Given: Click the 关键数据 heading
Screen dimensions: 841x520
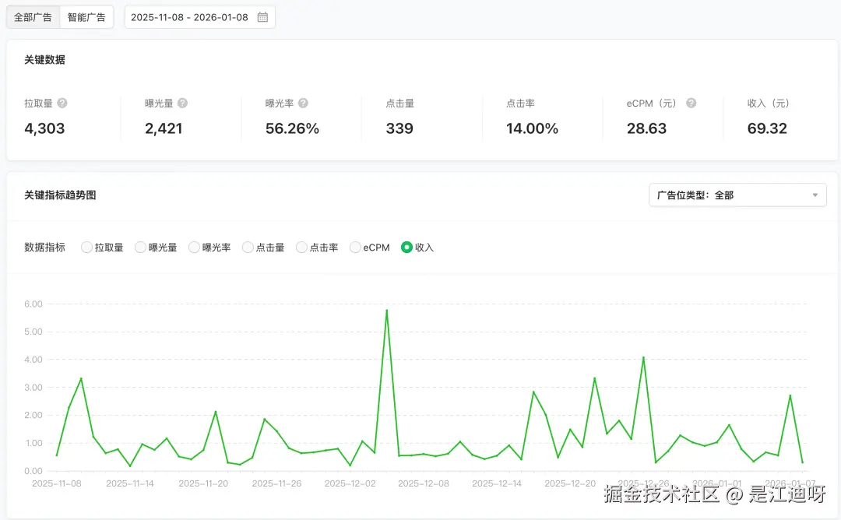Looking at the screenshot, I should [x=44, y=59].
